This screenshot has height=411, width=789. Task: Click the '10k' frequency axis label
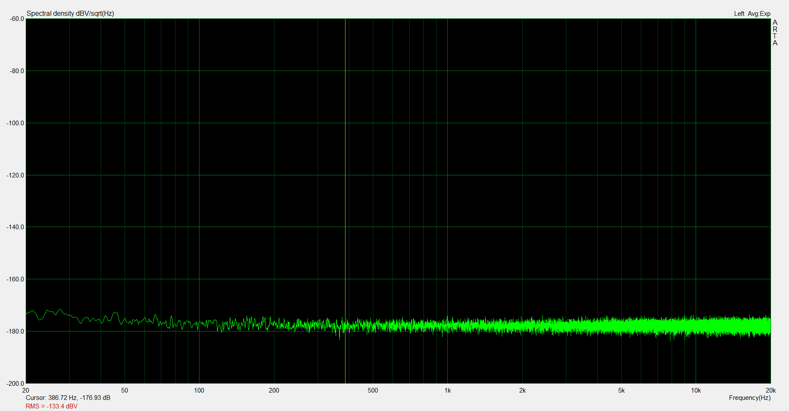coord(696,390)
